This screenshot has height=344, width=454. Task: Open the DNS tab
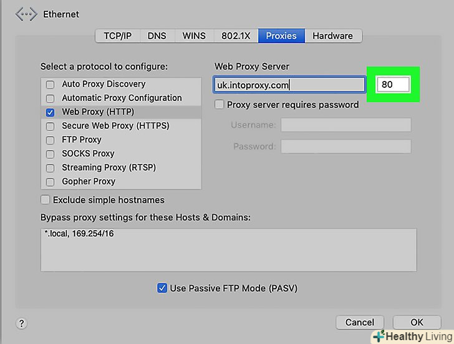point(157,36)
